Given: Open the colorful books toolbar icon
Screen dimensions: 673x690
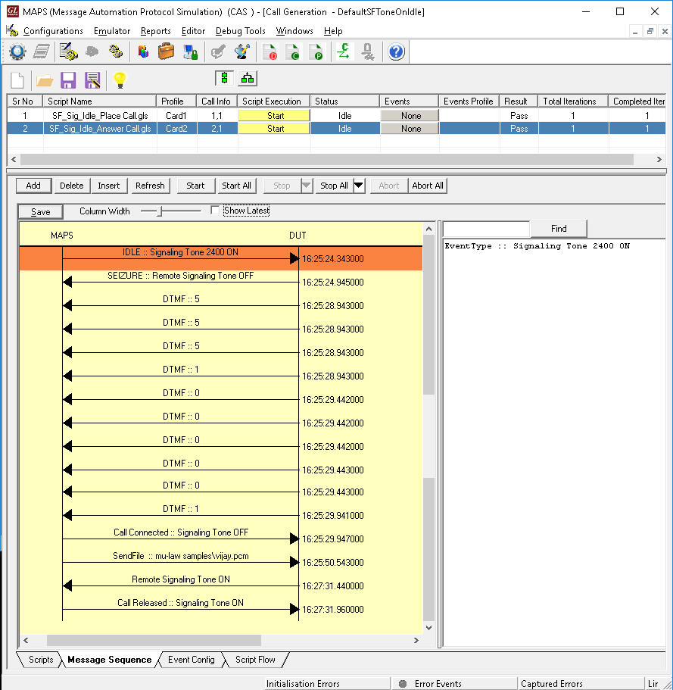Looking at the screenshot, I should [x=143, y=52].
